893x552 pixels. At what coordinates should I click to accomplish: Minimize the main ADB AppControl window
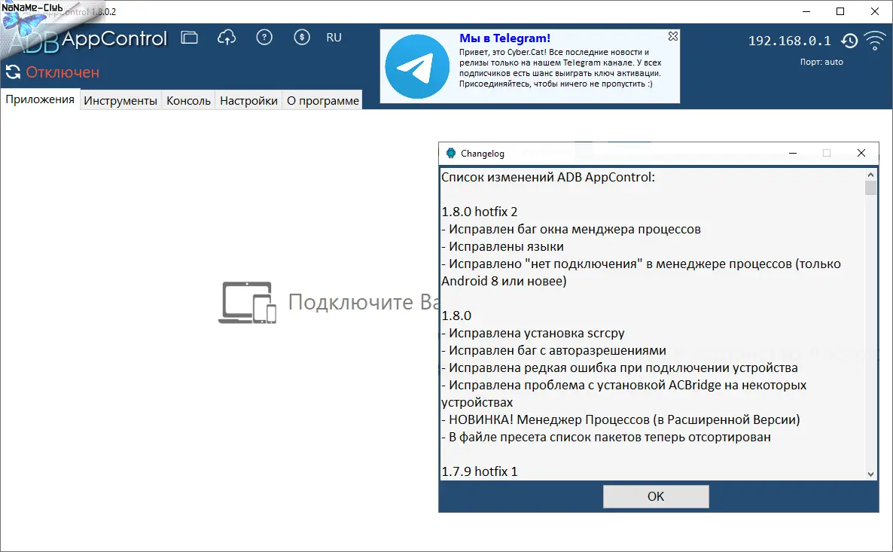[806, 11]
